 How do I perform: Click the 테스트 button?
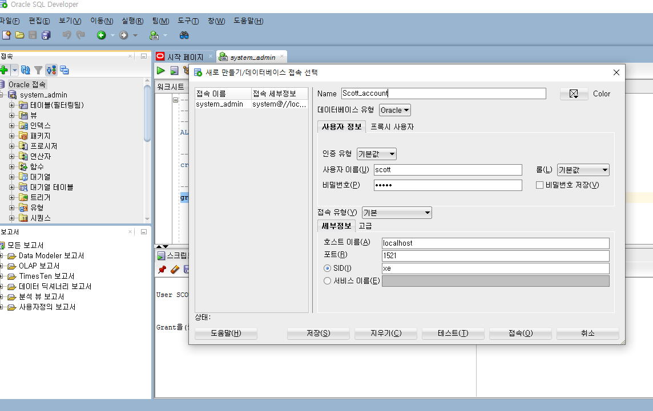[x=453, y=333]
